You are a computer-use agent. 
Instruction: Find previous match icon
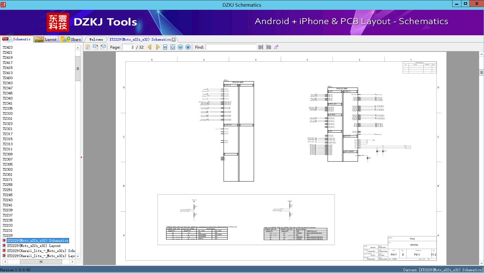click(261, 47)
